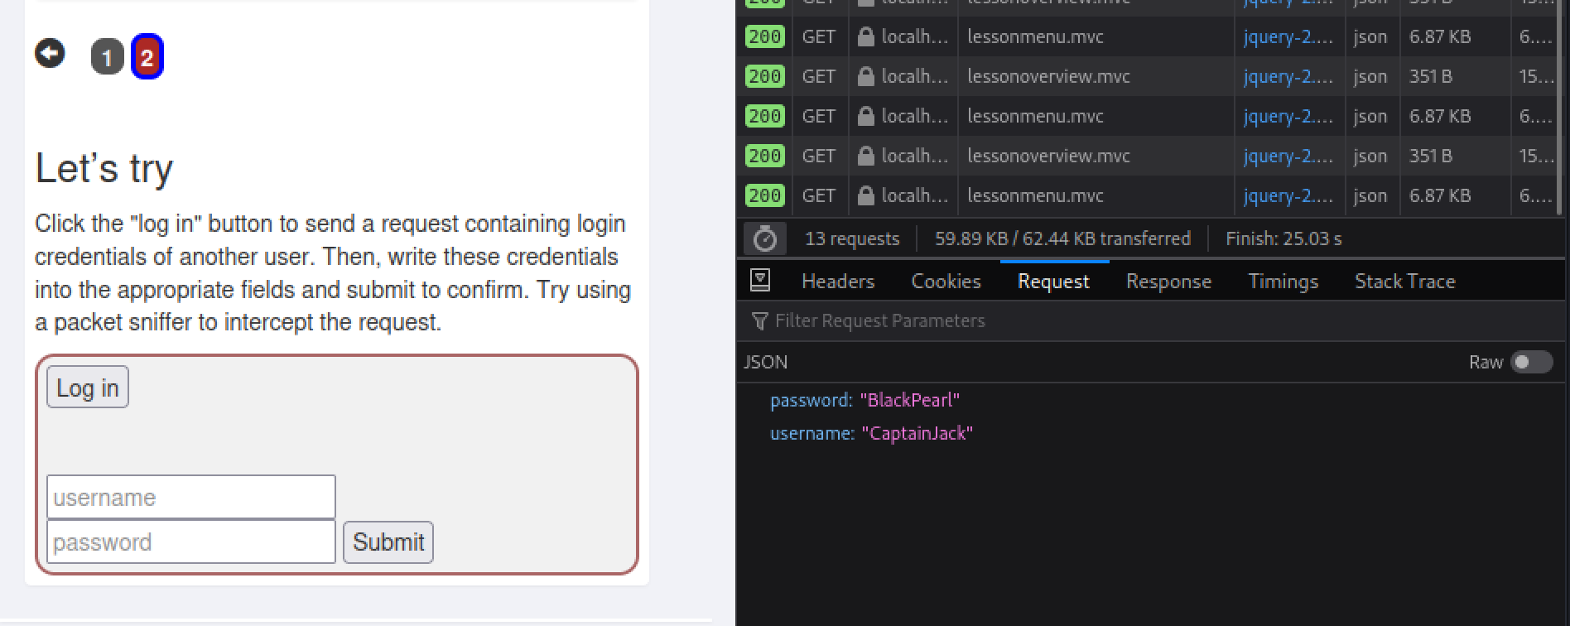This screenshot has width=1570, height=626.
Task: Select the highlighted lesson page 2 button
Action: pos(147,57)
